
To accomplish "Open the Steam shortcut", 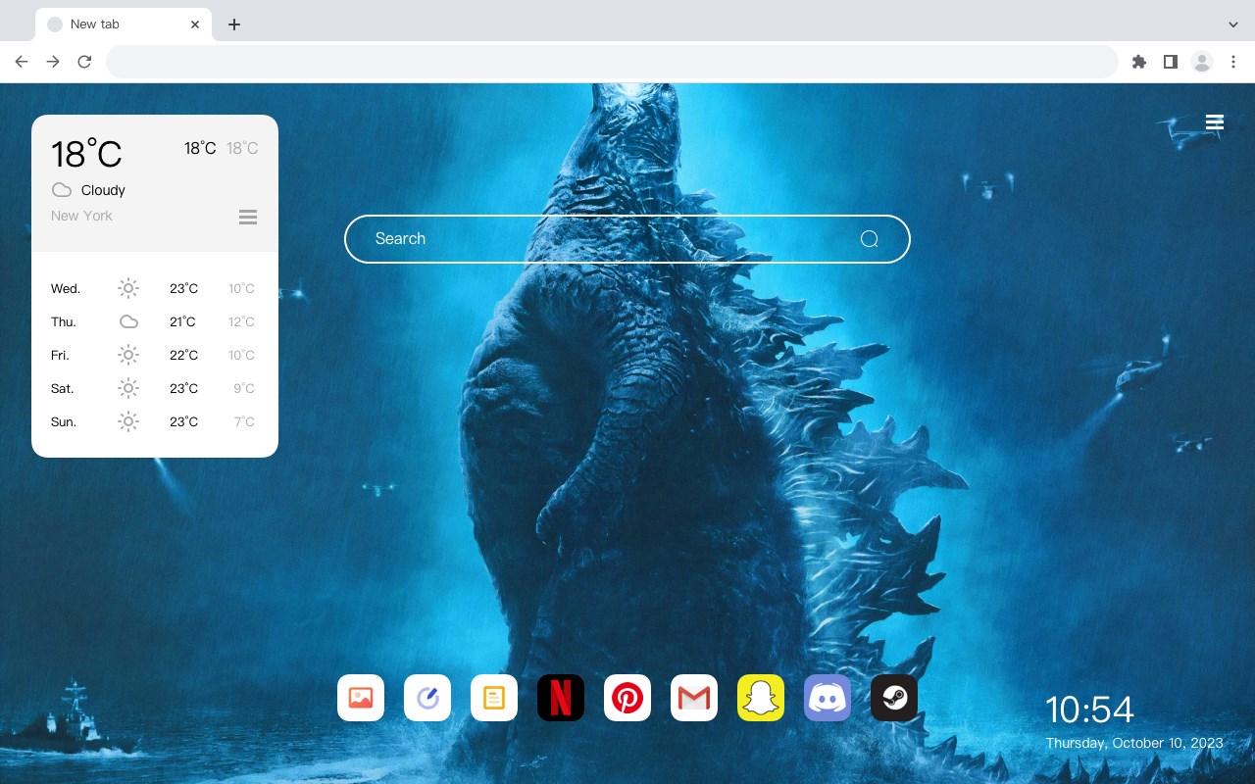I will coord(894,698).
